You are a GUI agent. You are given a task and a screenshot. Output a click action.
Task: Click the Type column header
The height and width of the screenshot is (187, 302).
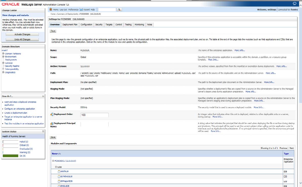pyautogui.click(x=286, y=154)
